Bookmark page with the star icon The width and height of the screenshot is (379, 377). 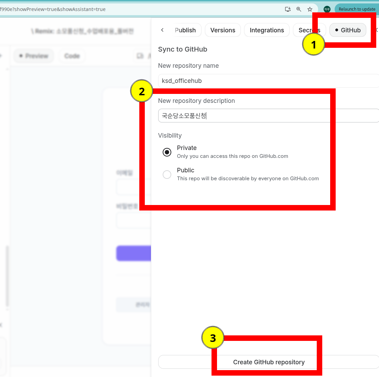tap(310, 9)
